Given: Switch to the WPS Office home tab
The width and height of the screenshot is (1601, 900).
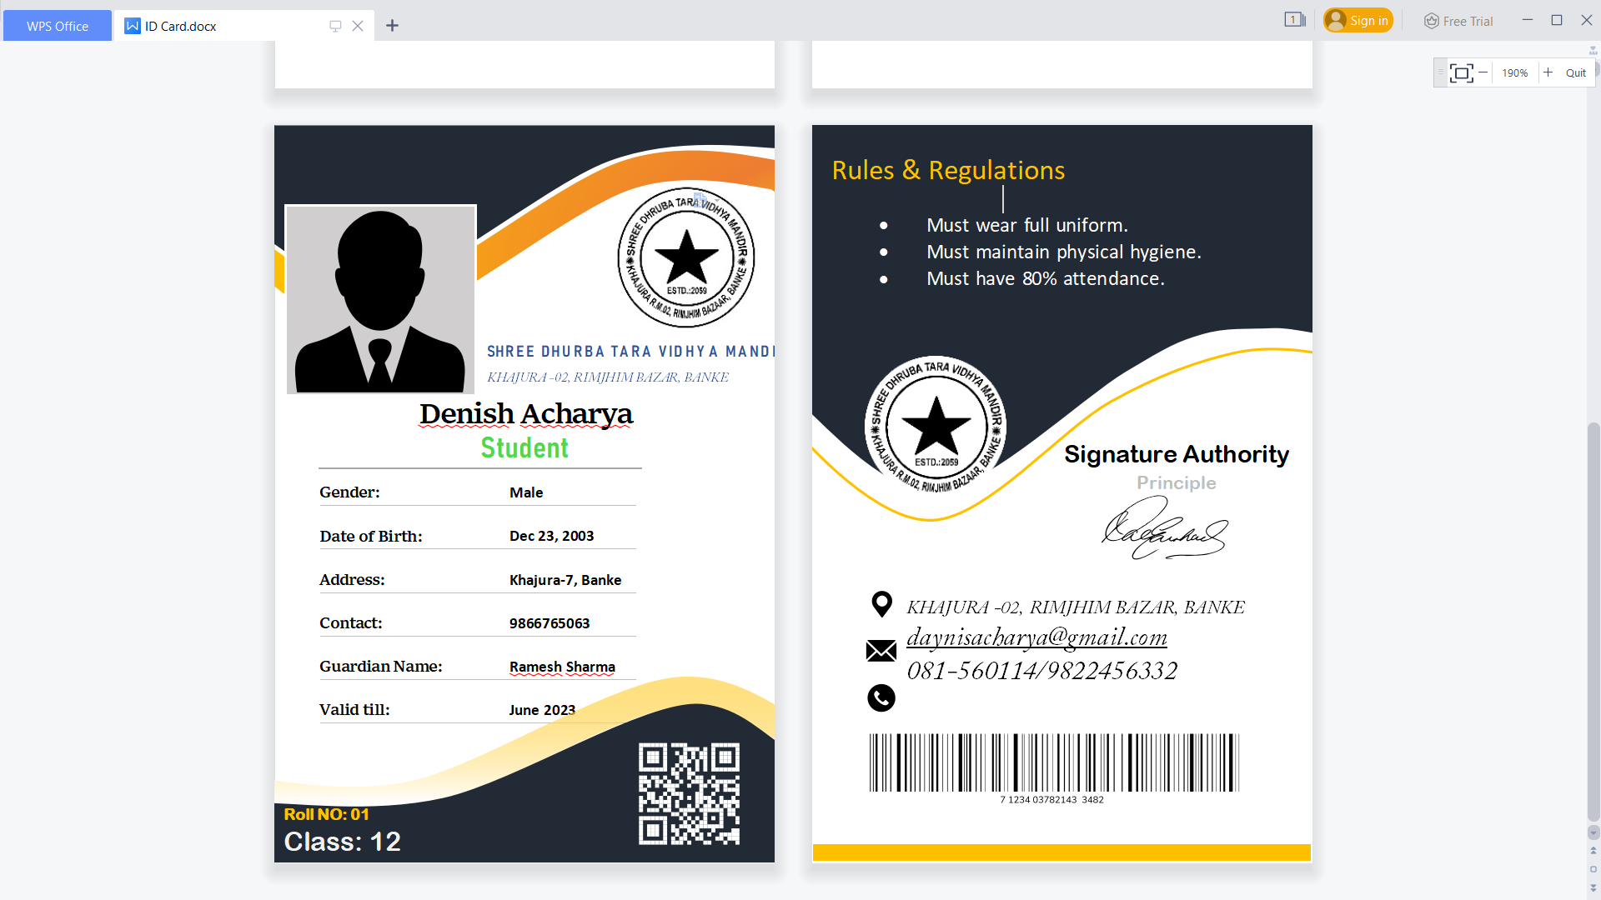Looking at the screenshot, I should (x=57, y=26).
